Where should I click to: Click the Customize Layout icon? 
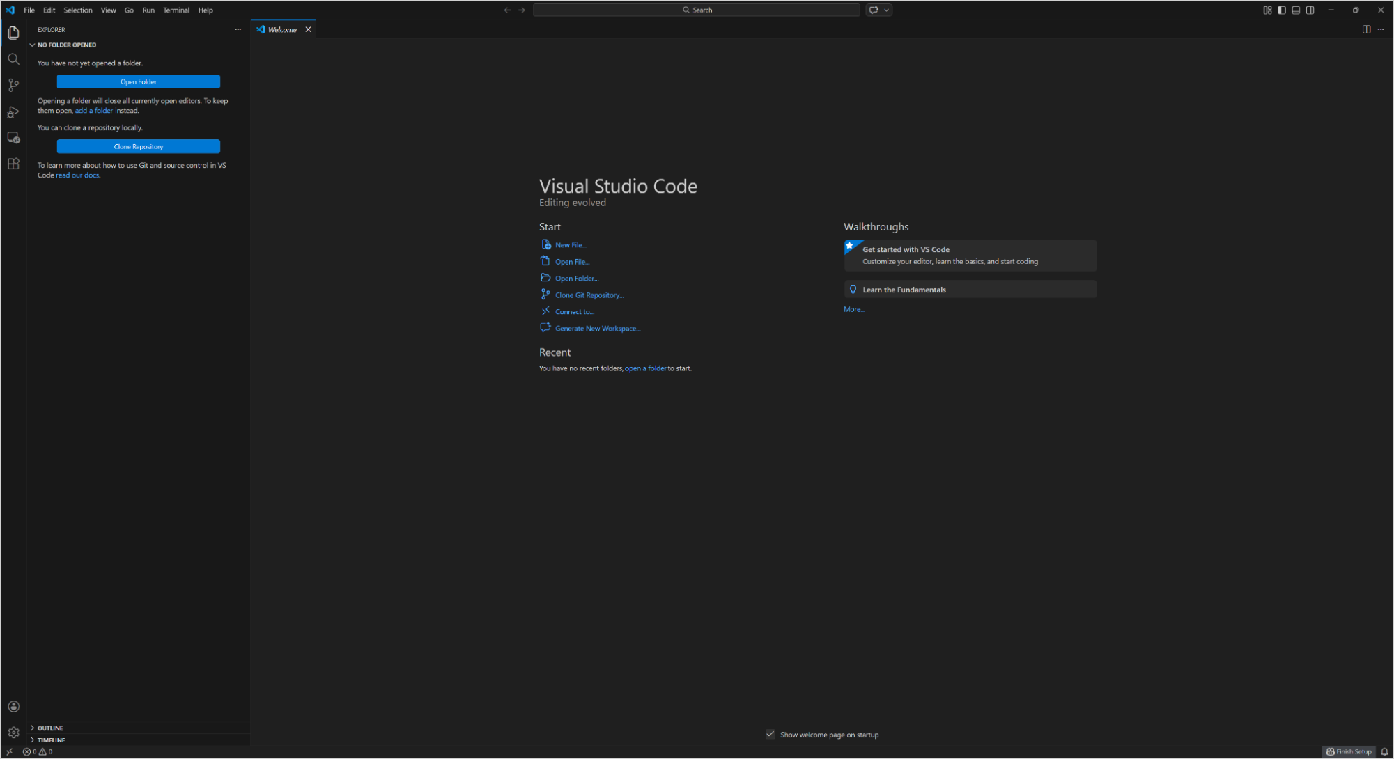1267,10
